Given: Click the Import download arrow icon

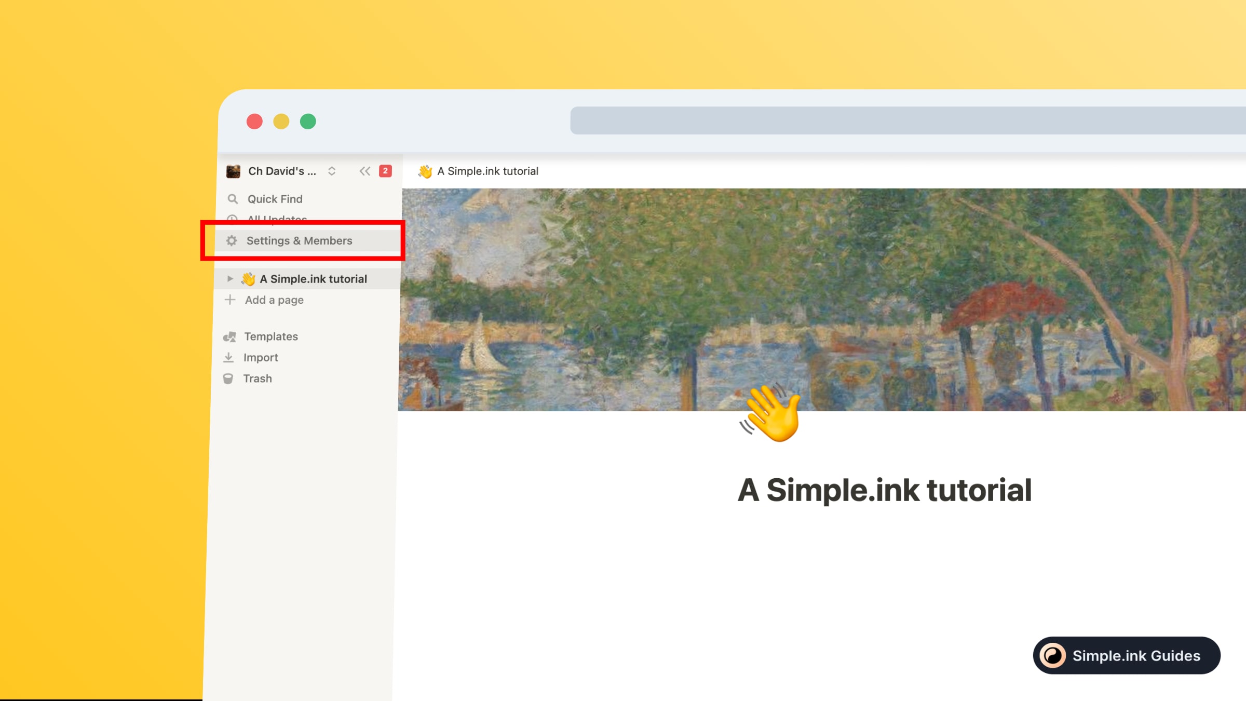Looking at the screenshot, I should [x=228, y=357].
